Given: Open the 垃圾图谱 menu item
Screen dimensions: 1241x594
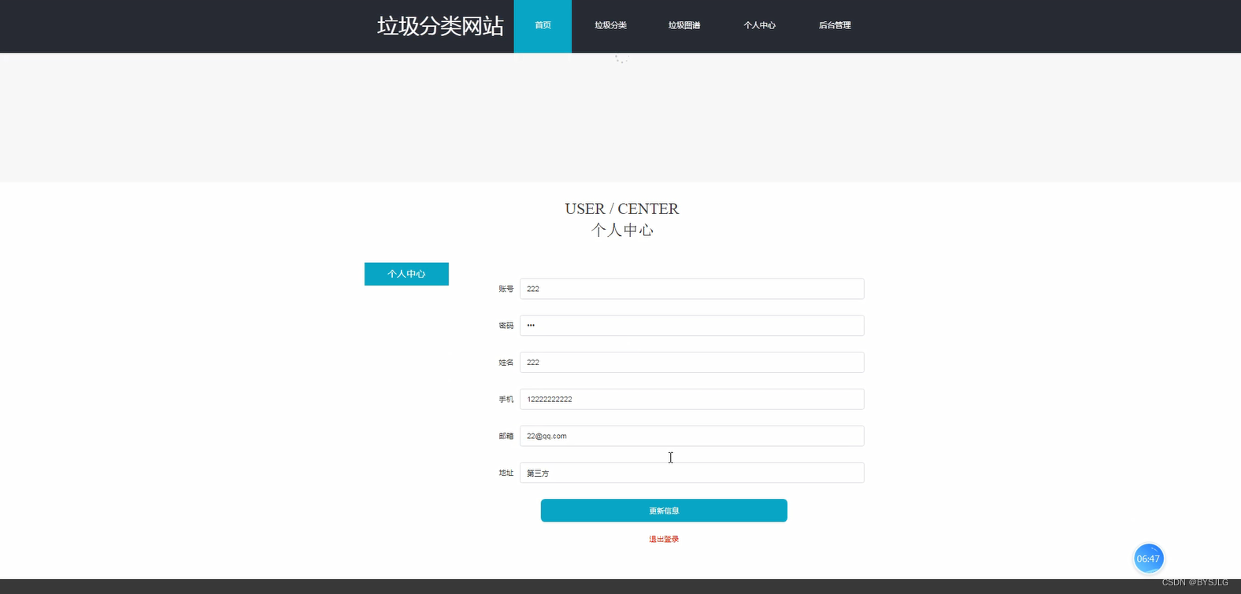Looking at the screenshot, I should pos(684,26).
